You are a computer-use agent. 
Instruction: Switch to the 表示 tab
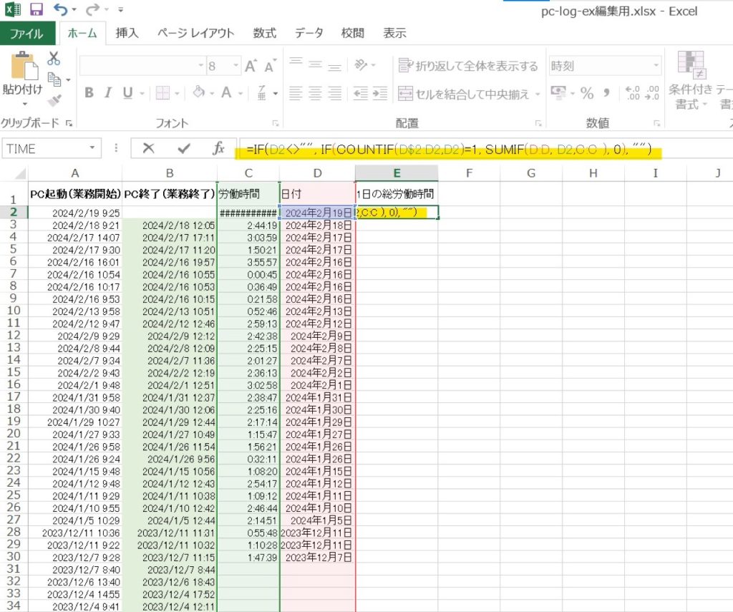click(x=394, y=33)
